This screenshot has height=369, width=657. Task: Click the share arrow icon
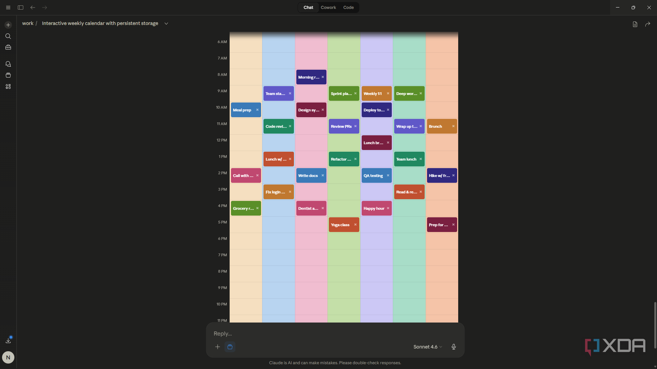pos(648,24)
